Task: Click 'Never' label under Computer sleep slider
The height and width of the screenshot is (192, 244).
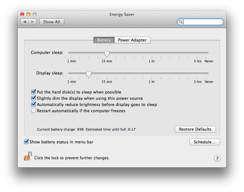Action: [x=209, y=61]
